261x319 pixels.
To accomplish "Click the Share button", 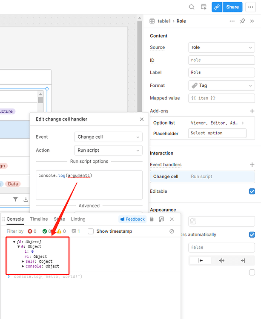I will (x=232, y=7).
